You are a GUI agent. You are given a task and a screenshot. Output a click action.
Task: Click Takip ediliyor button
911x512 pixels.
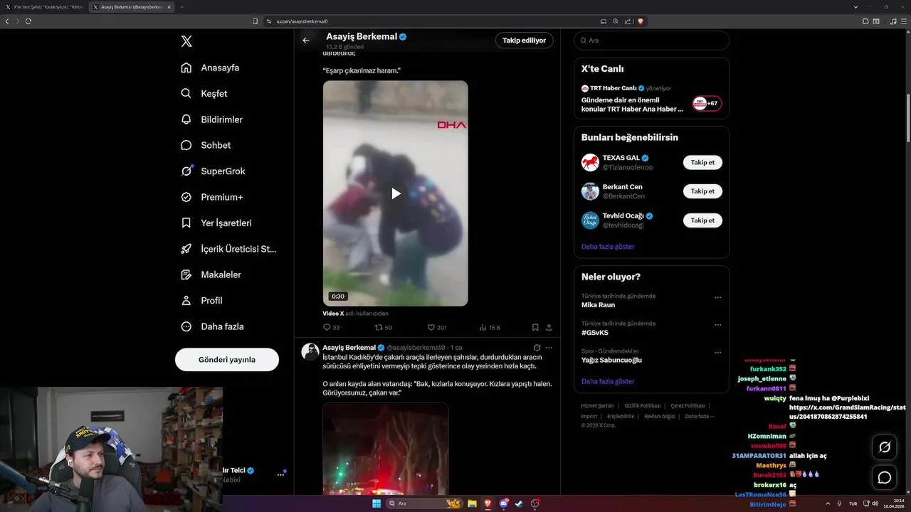[x=524, y=41]
